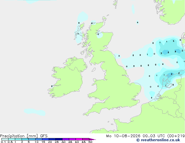
Task: Pick the legend swatch between 15 and 20
Action: (45, 139)
